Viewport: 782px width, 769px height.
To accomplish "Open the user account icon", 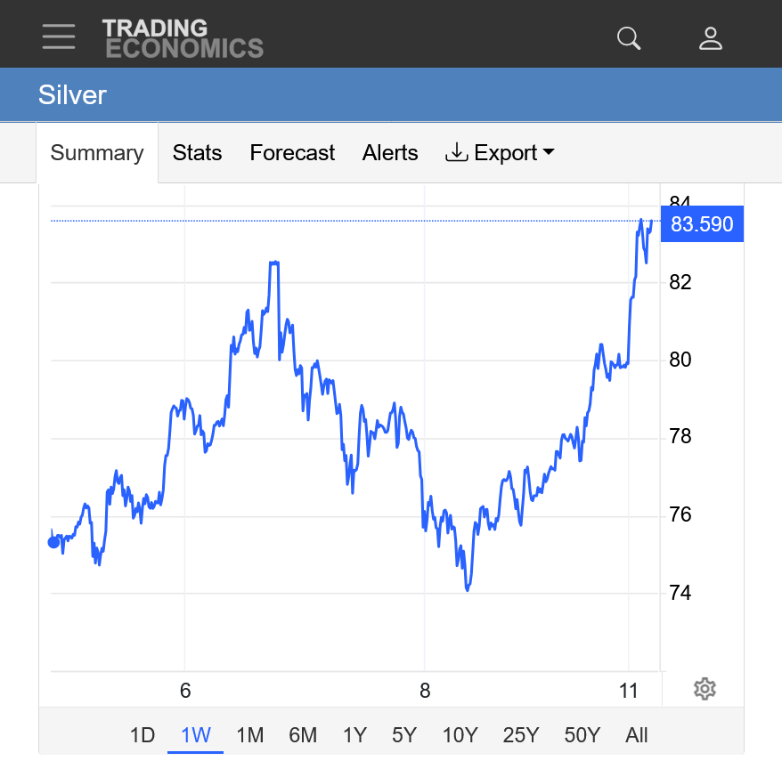I will click(710, 38).
